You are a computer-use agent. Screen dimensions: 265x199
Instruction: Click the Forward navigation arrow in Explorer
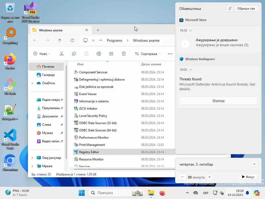[x=47, y=40]
